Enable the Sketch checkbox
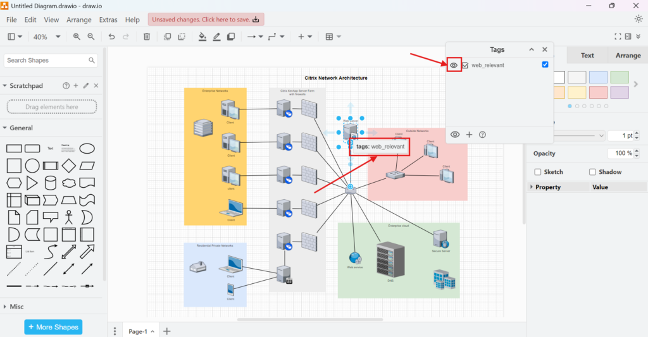 pyautogui.click(x=538, y=172)
